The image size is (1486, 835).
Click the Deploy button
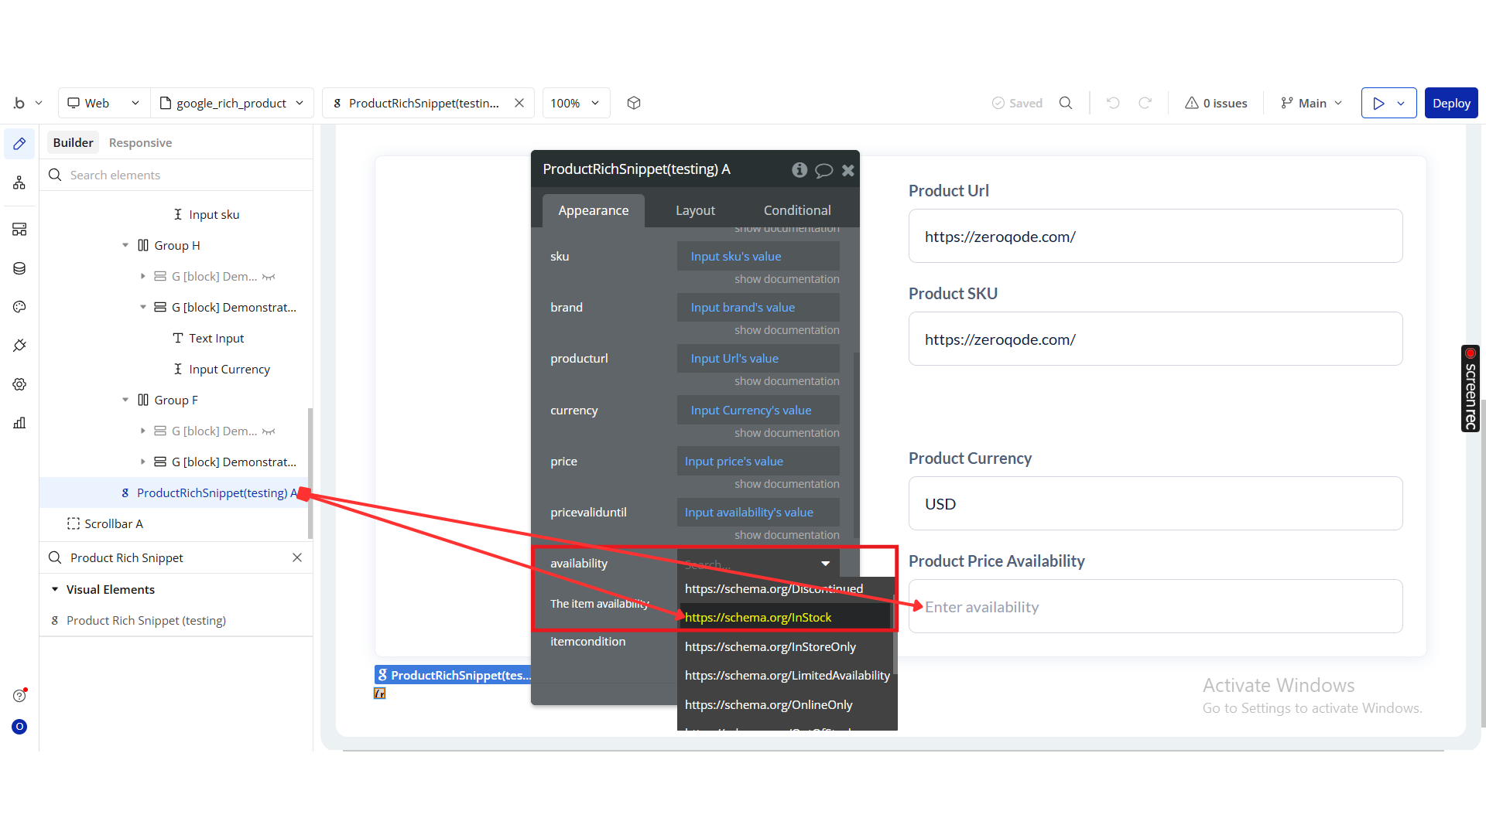coord(1450,103)
